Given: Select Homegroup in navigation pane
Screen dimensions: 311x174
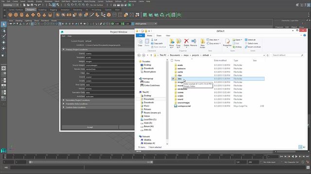Looking at the screenshot, I should click(146, 78).
